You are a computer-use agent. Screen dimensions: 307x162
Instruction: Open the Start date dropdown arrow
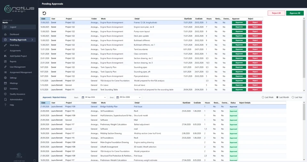pyautogui.click(x=105, y=97)
